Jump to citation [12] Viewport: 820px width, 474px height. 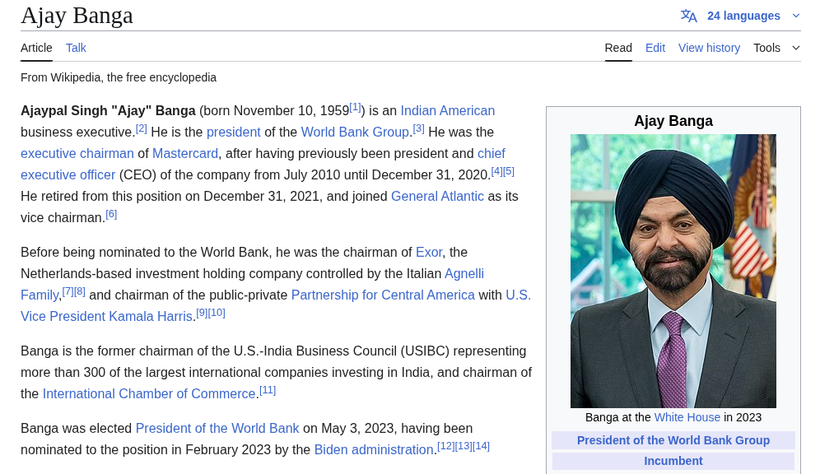pyautogui.click(x=446, y=446)
